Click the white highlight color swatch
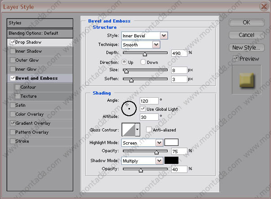 pos(171,142)
